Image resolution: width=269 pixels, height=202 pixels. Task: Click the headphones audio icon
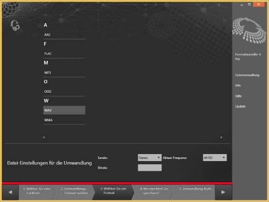click(15, 25)
